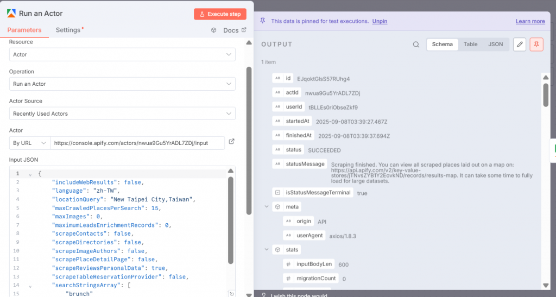This screenshot has width=556, height=297.
Task: Click the userAgent value axios/1.8.3
Action: pos(343,236)
